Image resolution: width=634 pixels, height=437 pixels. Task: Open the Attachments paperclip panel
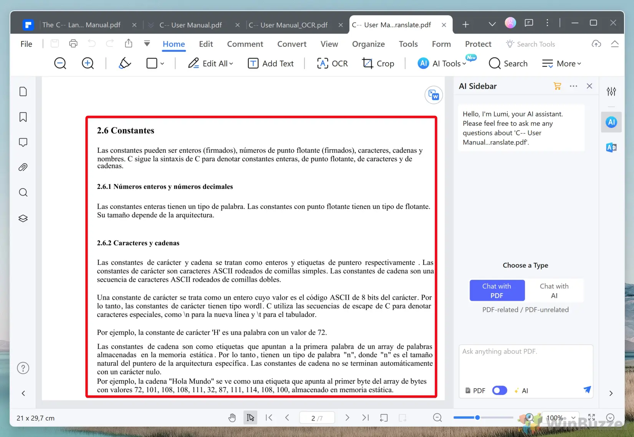pos(23,167)
